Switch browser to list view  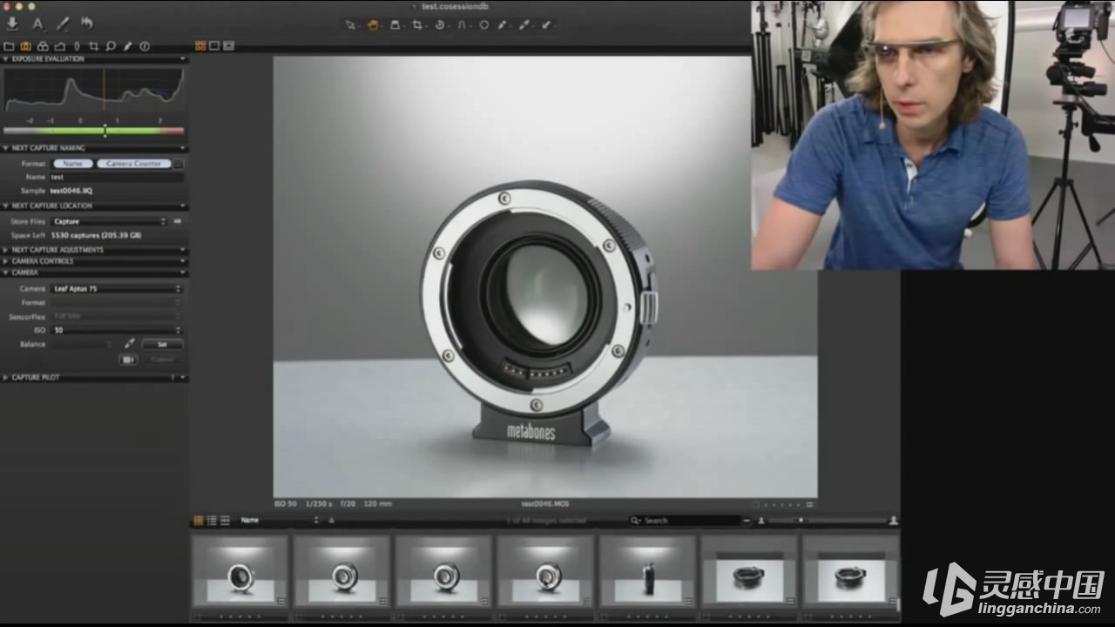click(x=212, y=521)
